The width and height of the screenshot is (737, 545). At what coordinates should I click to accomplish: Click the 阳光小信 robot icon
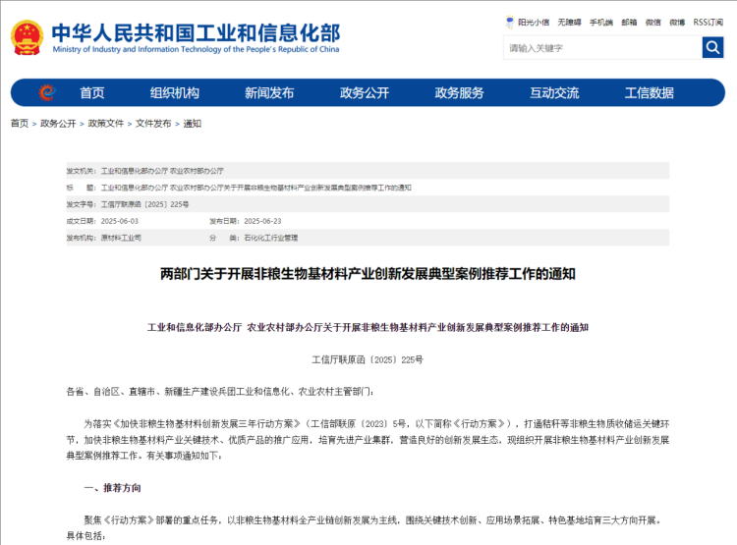tap(510, 22)
